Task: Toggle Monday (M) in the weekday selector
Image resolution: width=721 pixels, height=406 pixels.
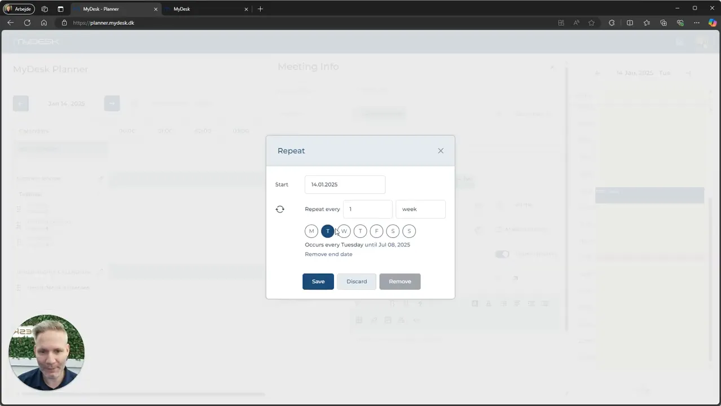Action: (x=311, y=231)
